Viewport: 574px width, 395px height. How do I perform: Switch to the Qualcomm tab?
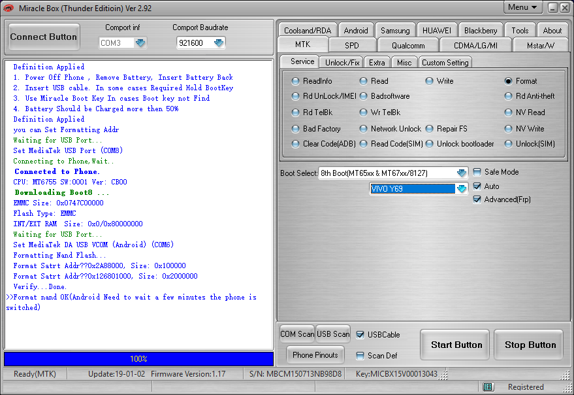coord(408,46)
